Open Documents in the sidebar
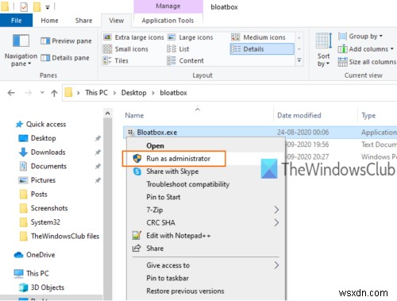 [48, 166]
